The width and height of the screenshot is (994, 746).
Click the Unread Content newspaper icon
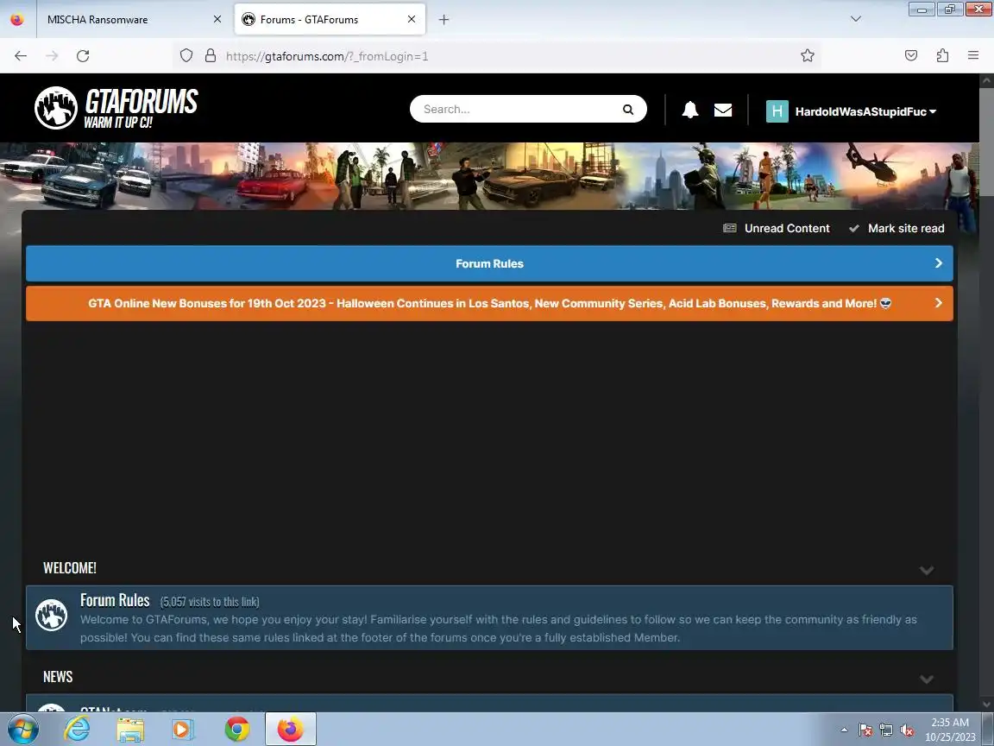click(730, 228)
